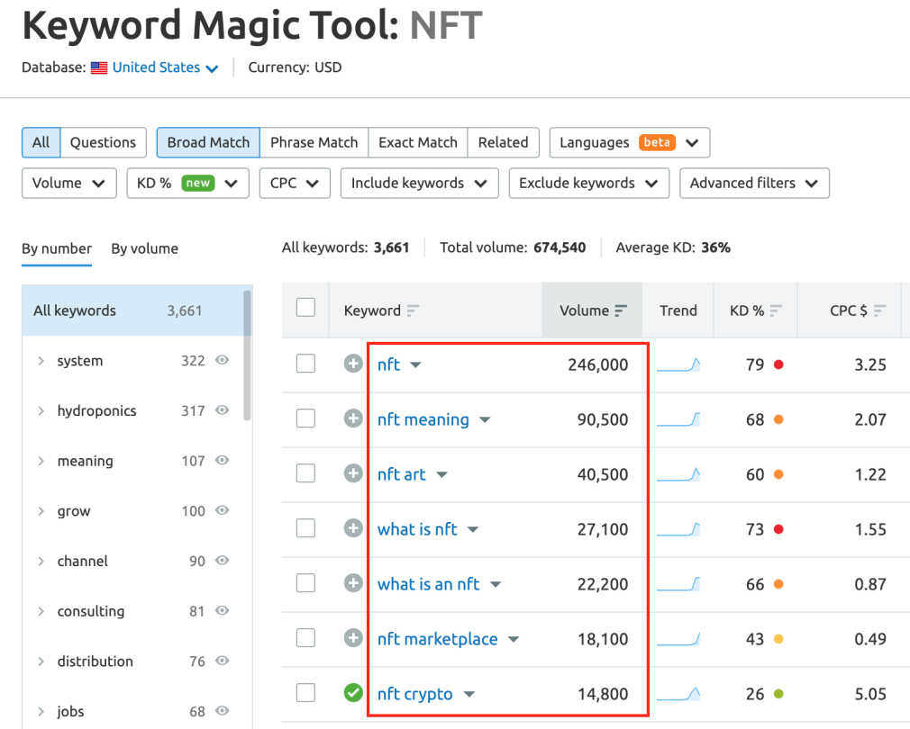Check the 'nft meaning' row checkbox
Image resolution: width=910 pixels, height=729 pixels.
305,418
